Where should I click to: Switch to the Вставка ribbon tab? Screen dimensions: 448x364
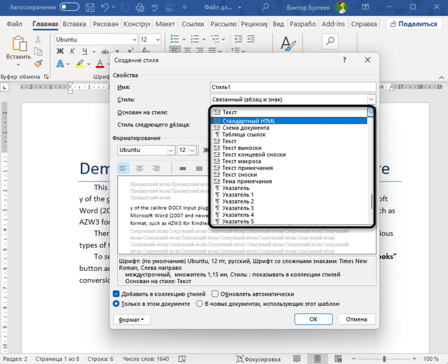tap(74, 24)
